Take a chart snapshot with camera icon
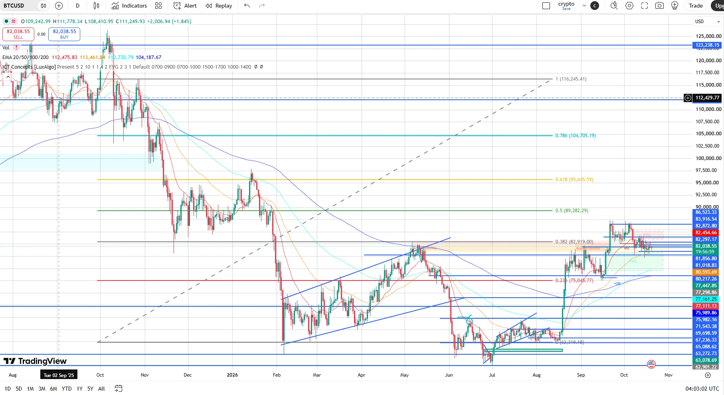The width and height of the screenshot is (724, 395). (660, 6)
